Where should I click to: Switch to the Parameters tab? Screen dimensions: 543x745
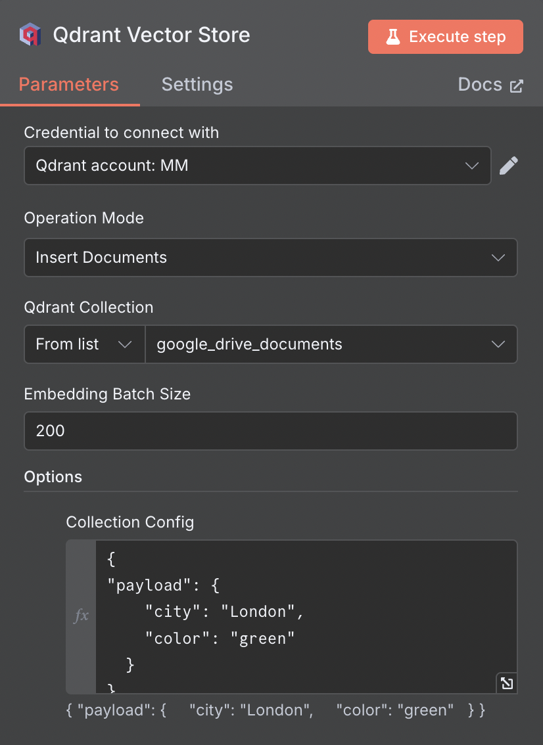coord(69,84)
